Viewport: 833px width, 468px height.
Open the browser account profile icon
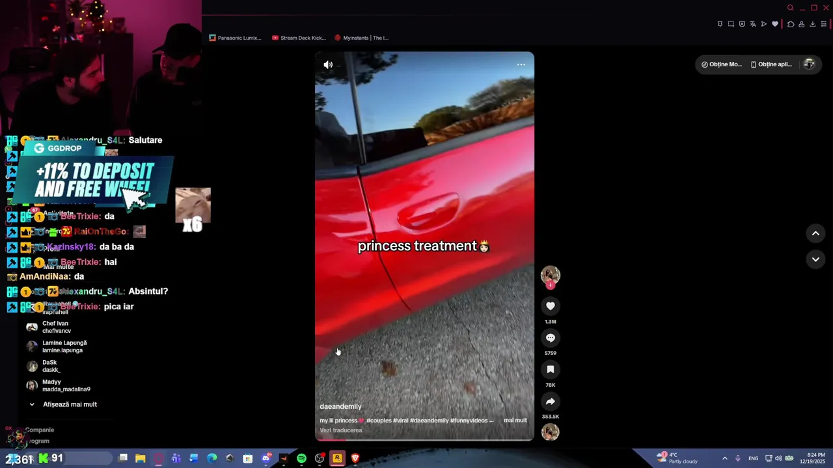(x=801, y=24)
